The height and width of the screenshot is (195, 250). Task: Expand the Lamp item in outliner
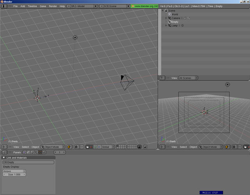pos(166,25)
